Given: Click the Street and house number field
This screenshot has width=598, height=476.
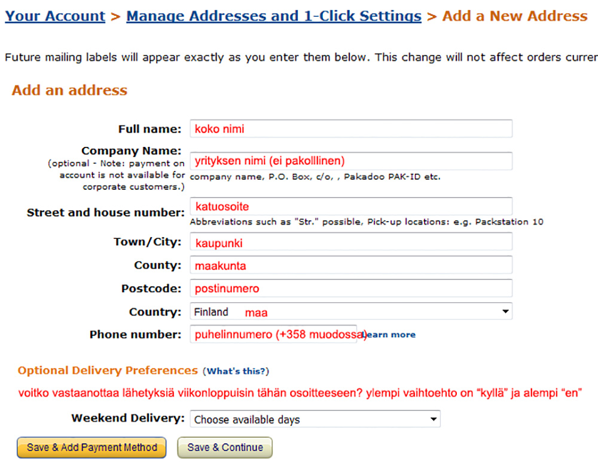Looking at the screenshot, I should coord(351,207).
